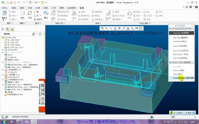
Task: Collapse the SELECT SRFS menu section
Action: click(170, 62)
